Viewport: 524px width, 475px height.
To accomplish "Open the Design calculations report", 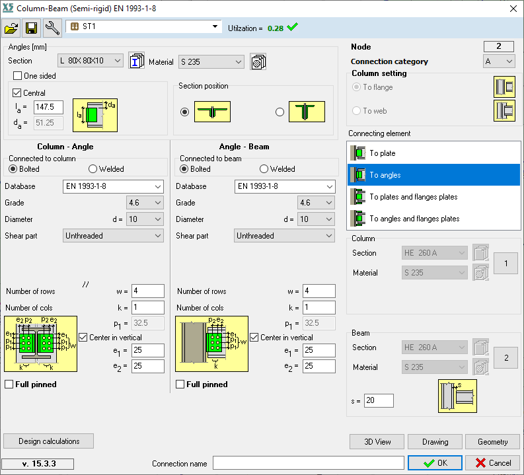I will (48, 441).
